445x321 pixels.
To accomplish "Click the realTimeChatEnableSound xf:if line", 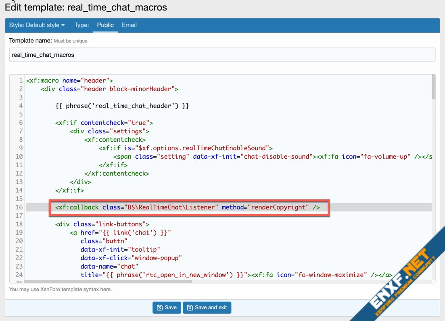I will click(186, 148).
